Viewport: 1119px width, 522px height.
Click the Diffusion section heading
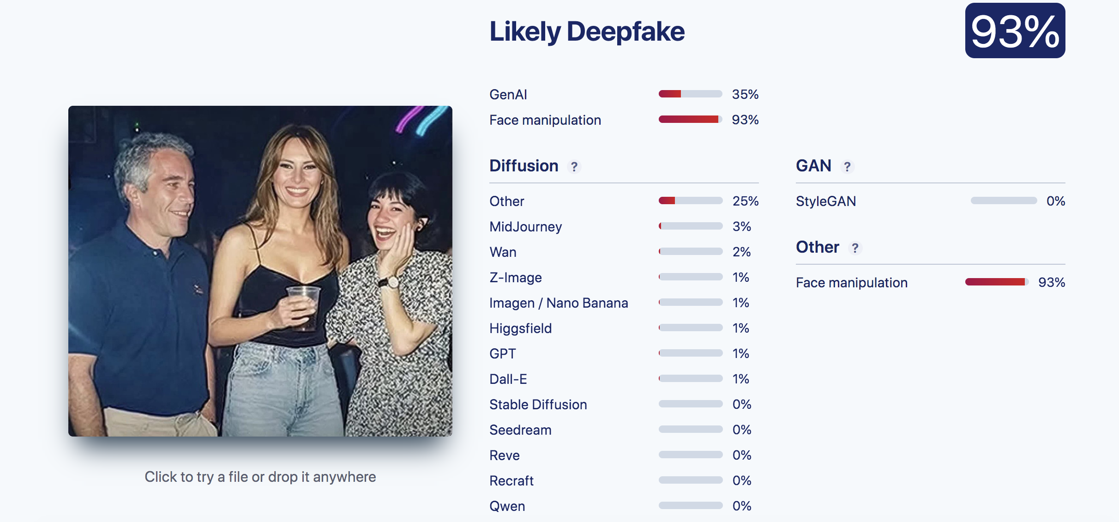click(x=523, y=166)
